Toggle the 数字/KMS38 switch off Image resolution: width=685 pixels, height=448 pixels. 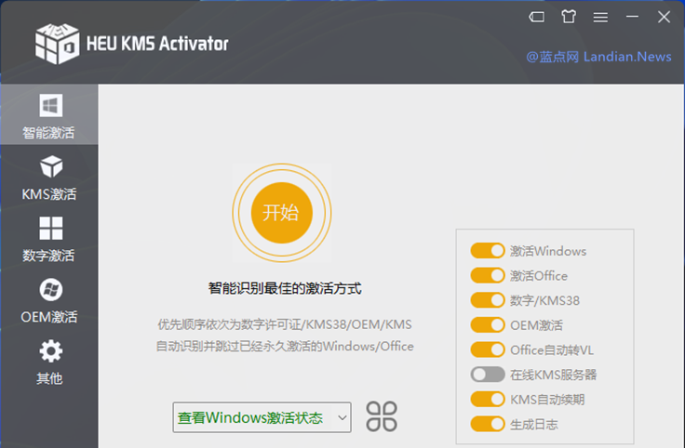[487, 300]
